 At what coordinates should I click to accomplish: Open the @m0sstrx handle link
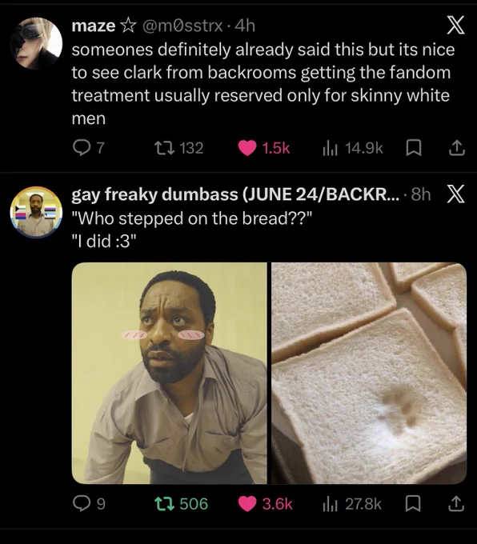182,26
